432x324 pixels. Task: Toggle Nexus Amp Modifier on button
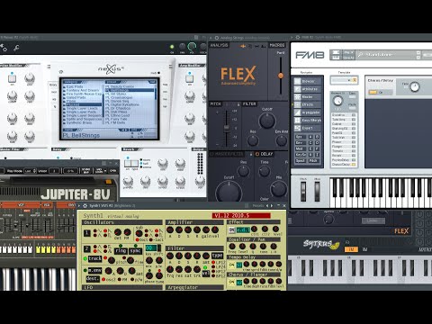[x=189, y=78]
